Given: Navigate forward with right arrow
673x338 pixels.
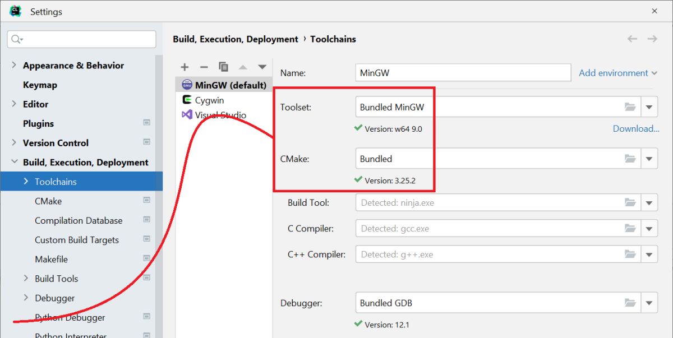Looking at the screenshot, I should click(x=652, y=39).
